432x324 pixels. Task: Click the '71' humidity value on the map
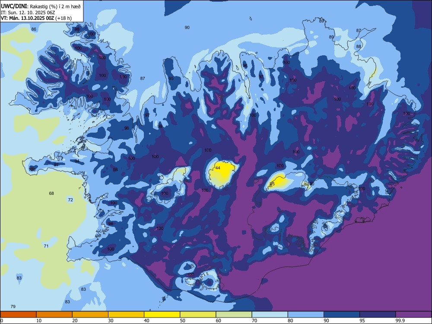[46, 246]
